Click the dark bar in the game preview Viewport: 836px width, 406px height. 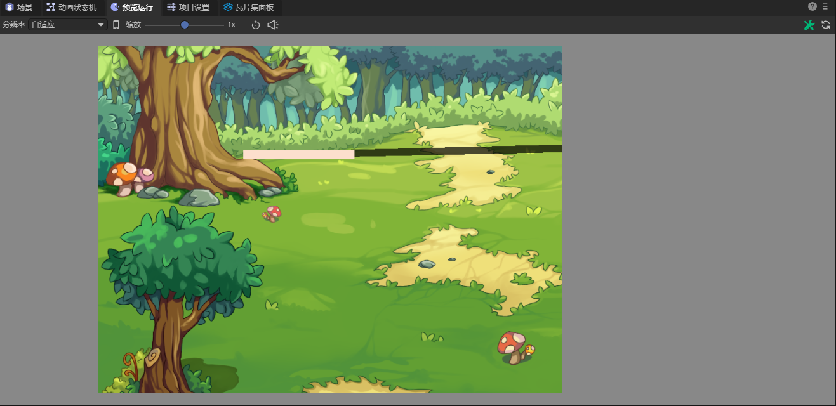pyautogui.click(x=457, y=151)
